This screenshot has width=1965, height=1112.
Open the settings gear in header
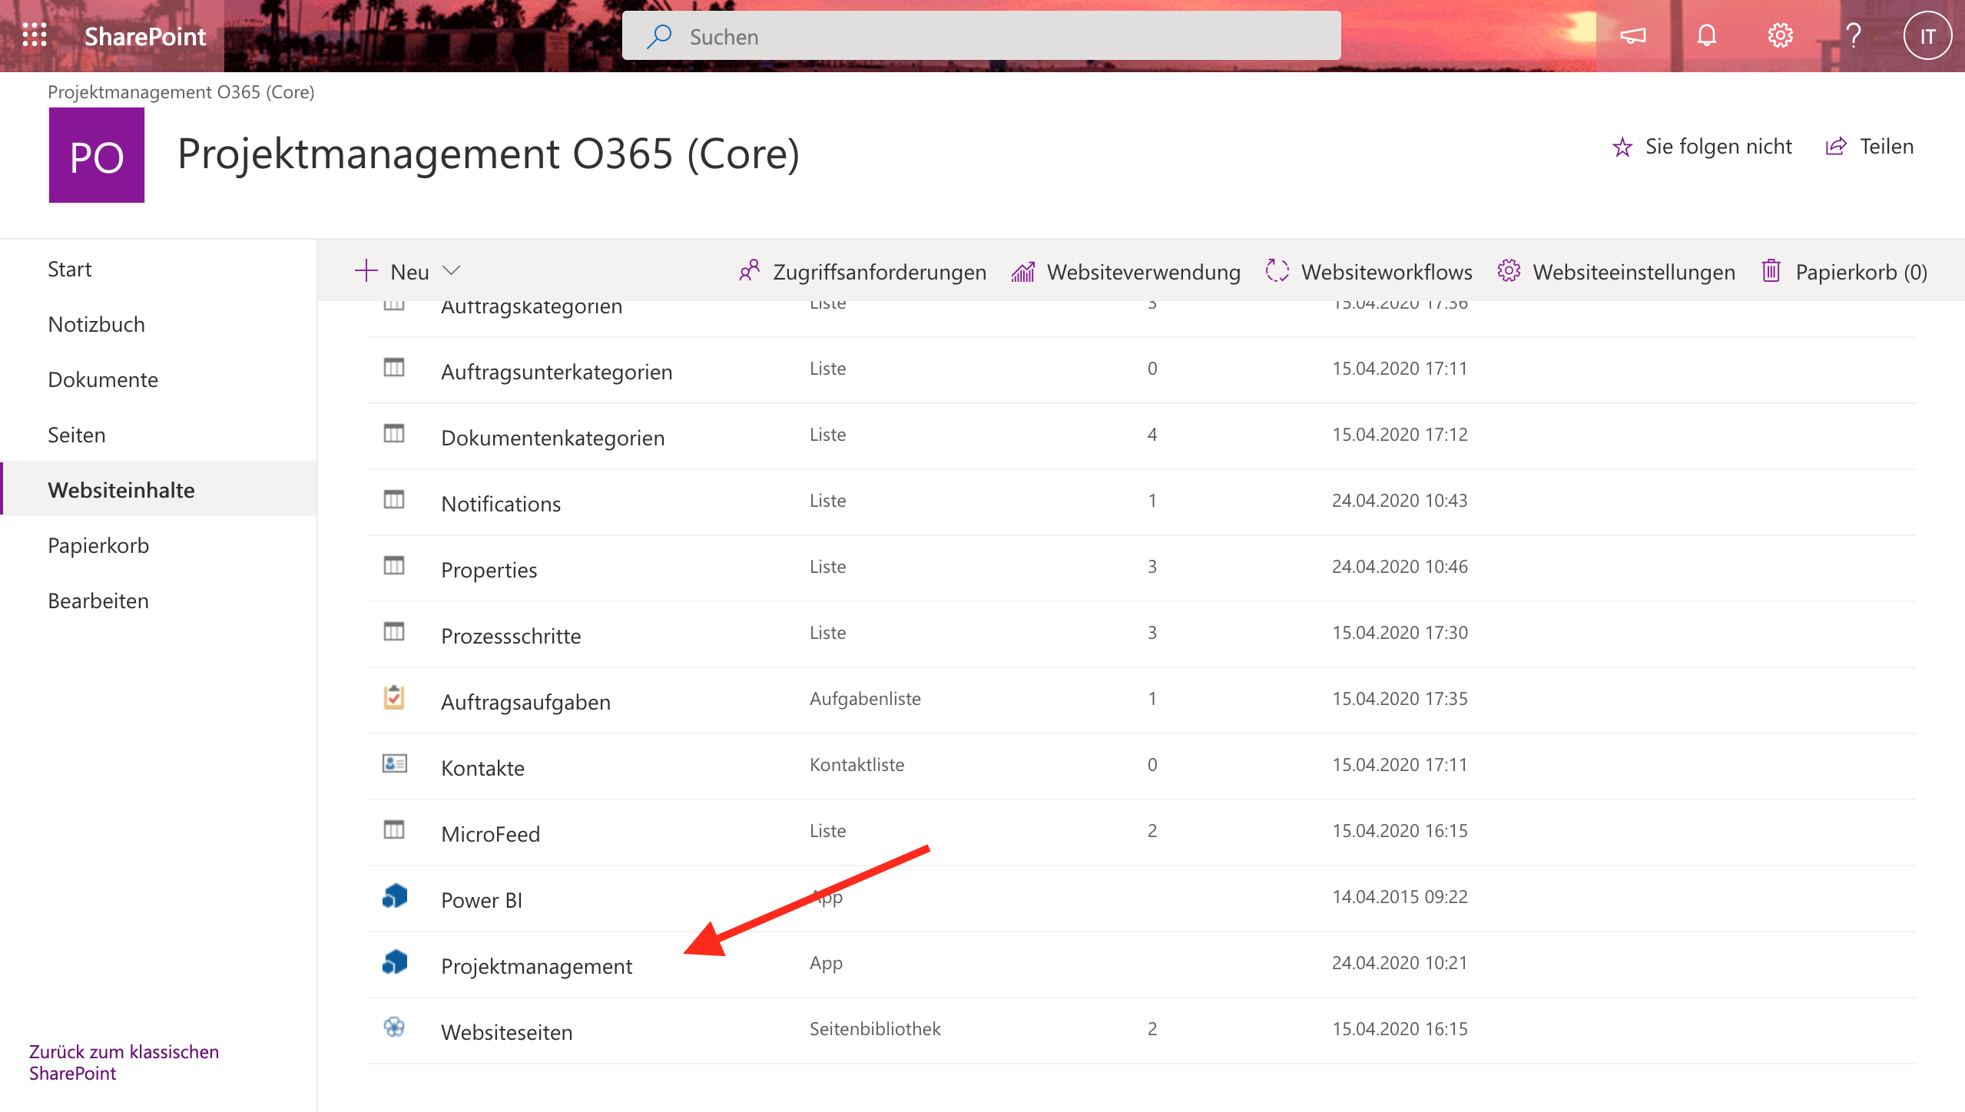[x=1780, y=35]
